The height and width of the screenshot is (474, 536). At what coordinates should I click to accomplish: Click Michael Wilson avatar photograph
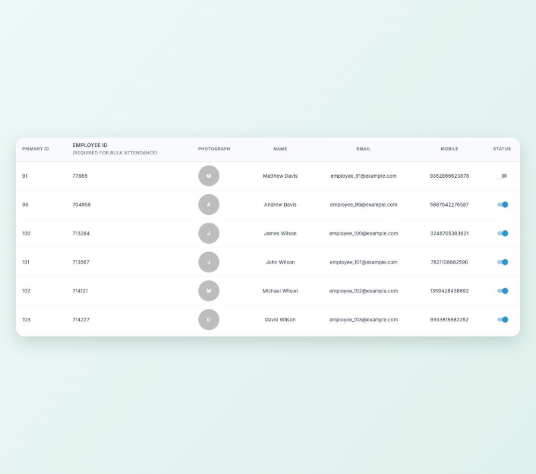click(x=209, y=291)
